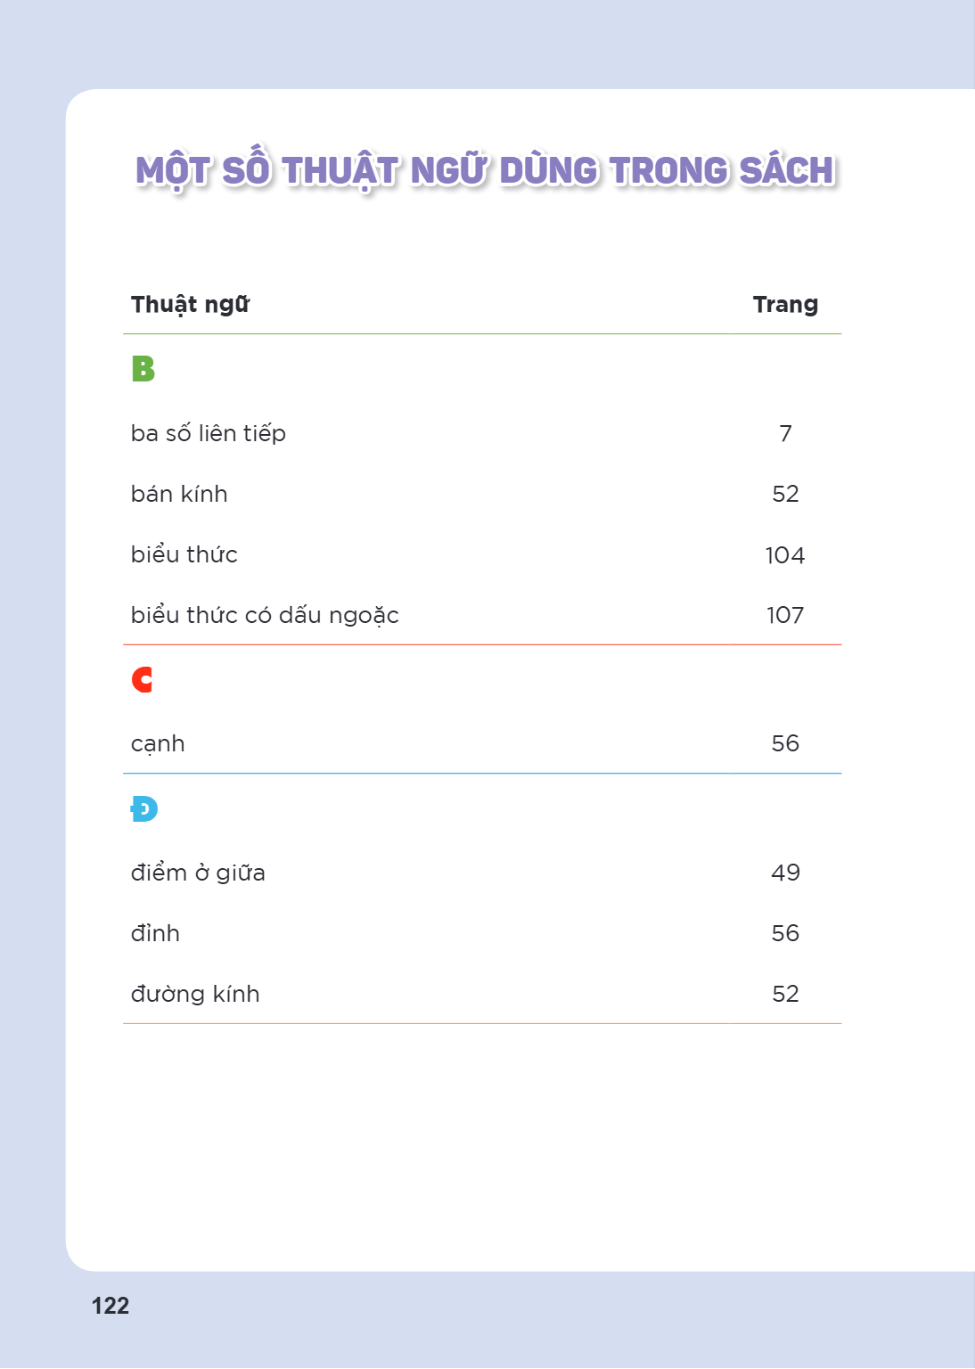Click page number 56 next to cạnh
975x1369 pixels.
785,743
